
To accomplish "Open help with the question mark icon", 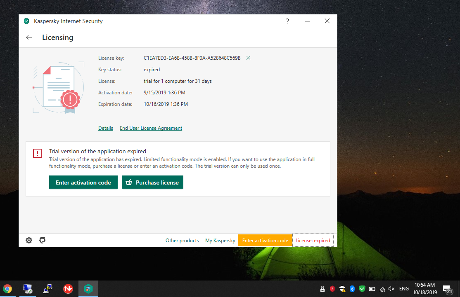I will (287, 21).
